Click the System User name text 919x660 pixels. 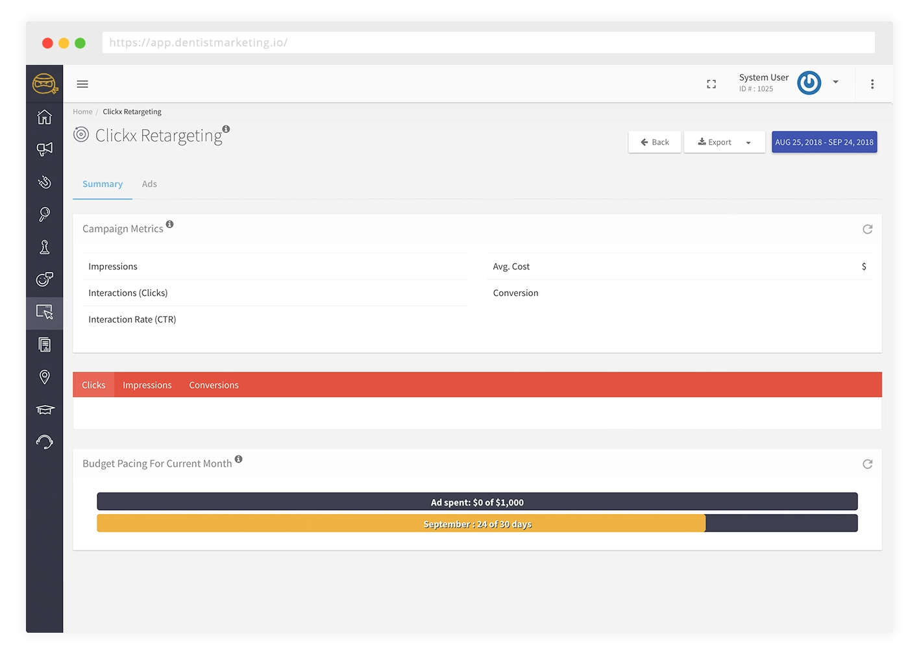click(x=764, y=77)
